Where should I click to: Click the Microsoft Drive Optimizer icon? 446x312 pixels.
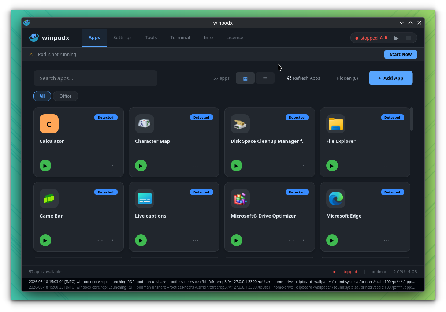[x=240, y=198]
